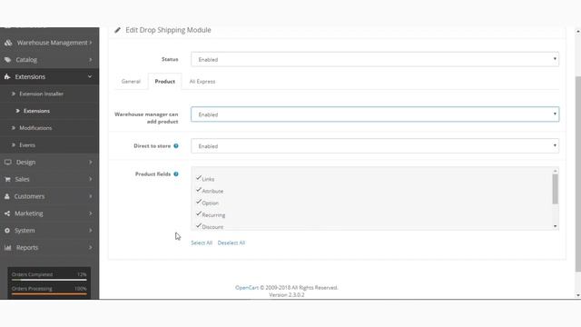Image resolution: width=581 pixels, height=327 pixels.
Task: Open the Modifications submenu item
Action: tap(35, 128)
